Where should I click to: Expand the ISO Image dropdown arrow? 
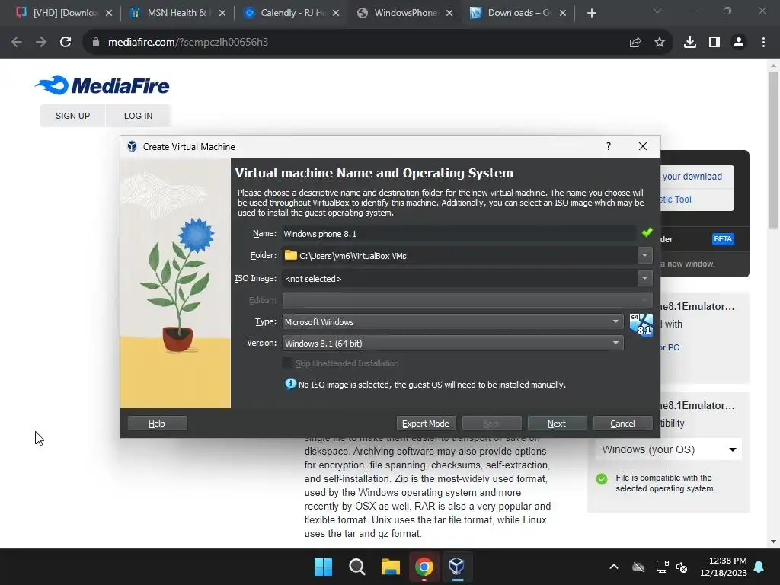[x=644, y=278]
